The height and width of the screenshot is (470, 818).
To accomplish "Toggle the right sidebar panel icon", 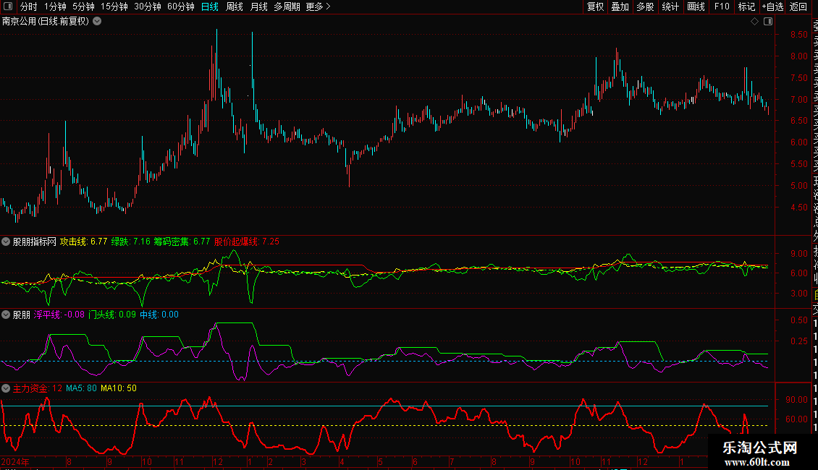I will (768, 22).
